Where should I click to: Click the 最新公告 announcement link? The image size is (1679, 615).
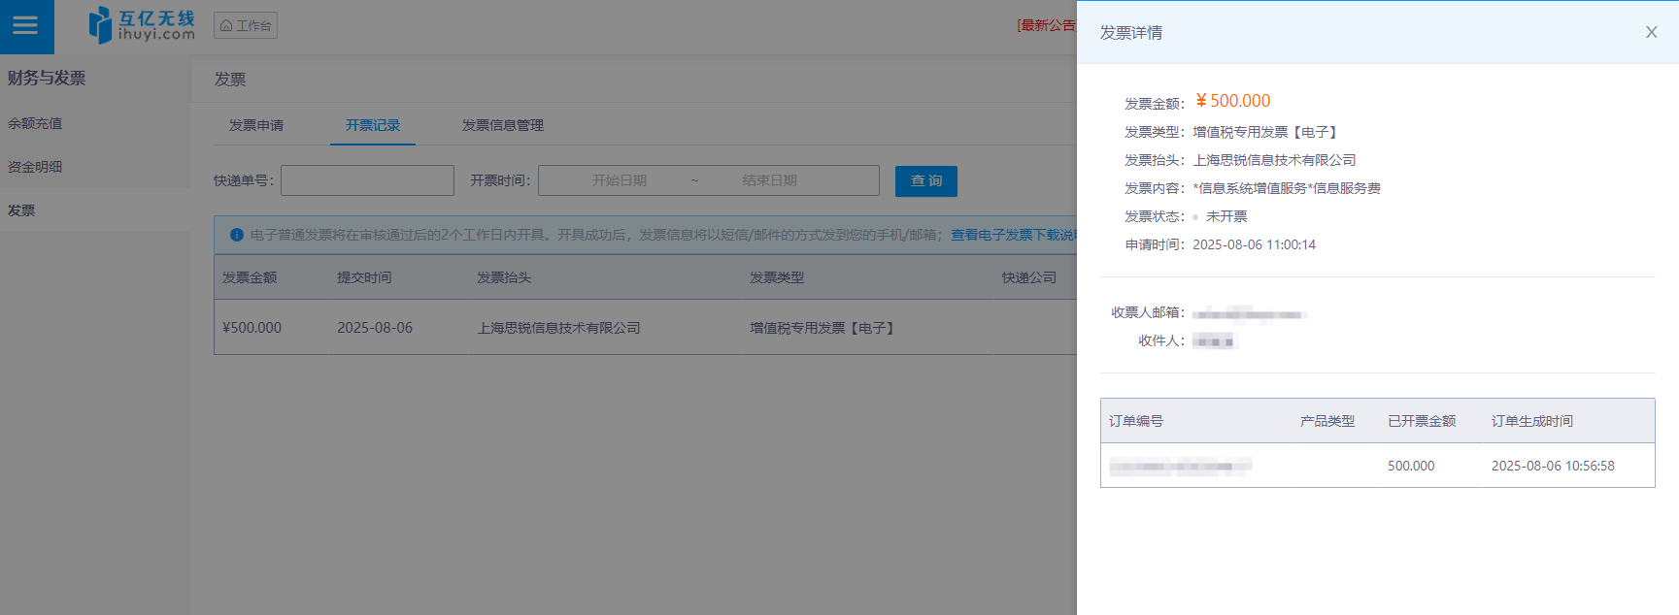1046,25
